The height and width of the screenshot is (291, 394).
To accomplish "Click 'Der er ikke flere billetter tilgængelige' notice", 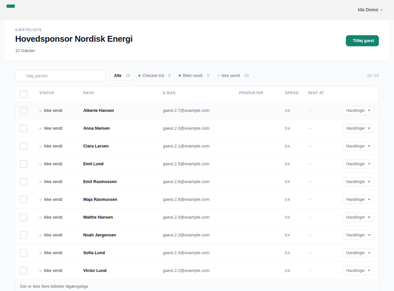I will (54, 286).
